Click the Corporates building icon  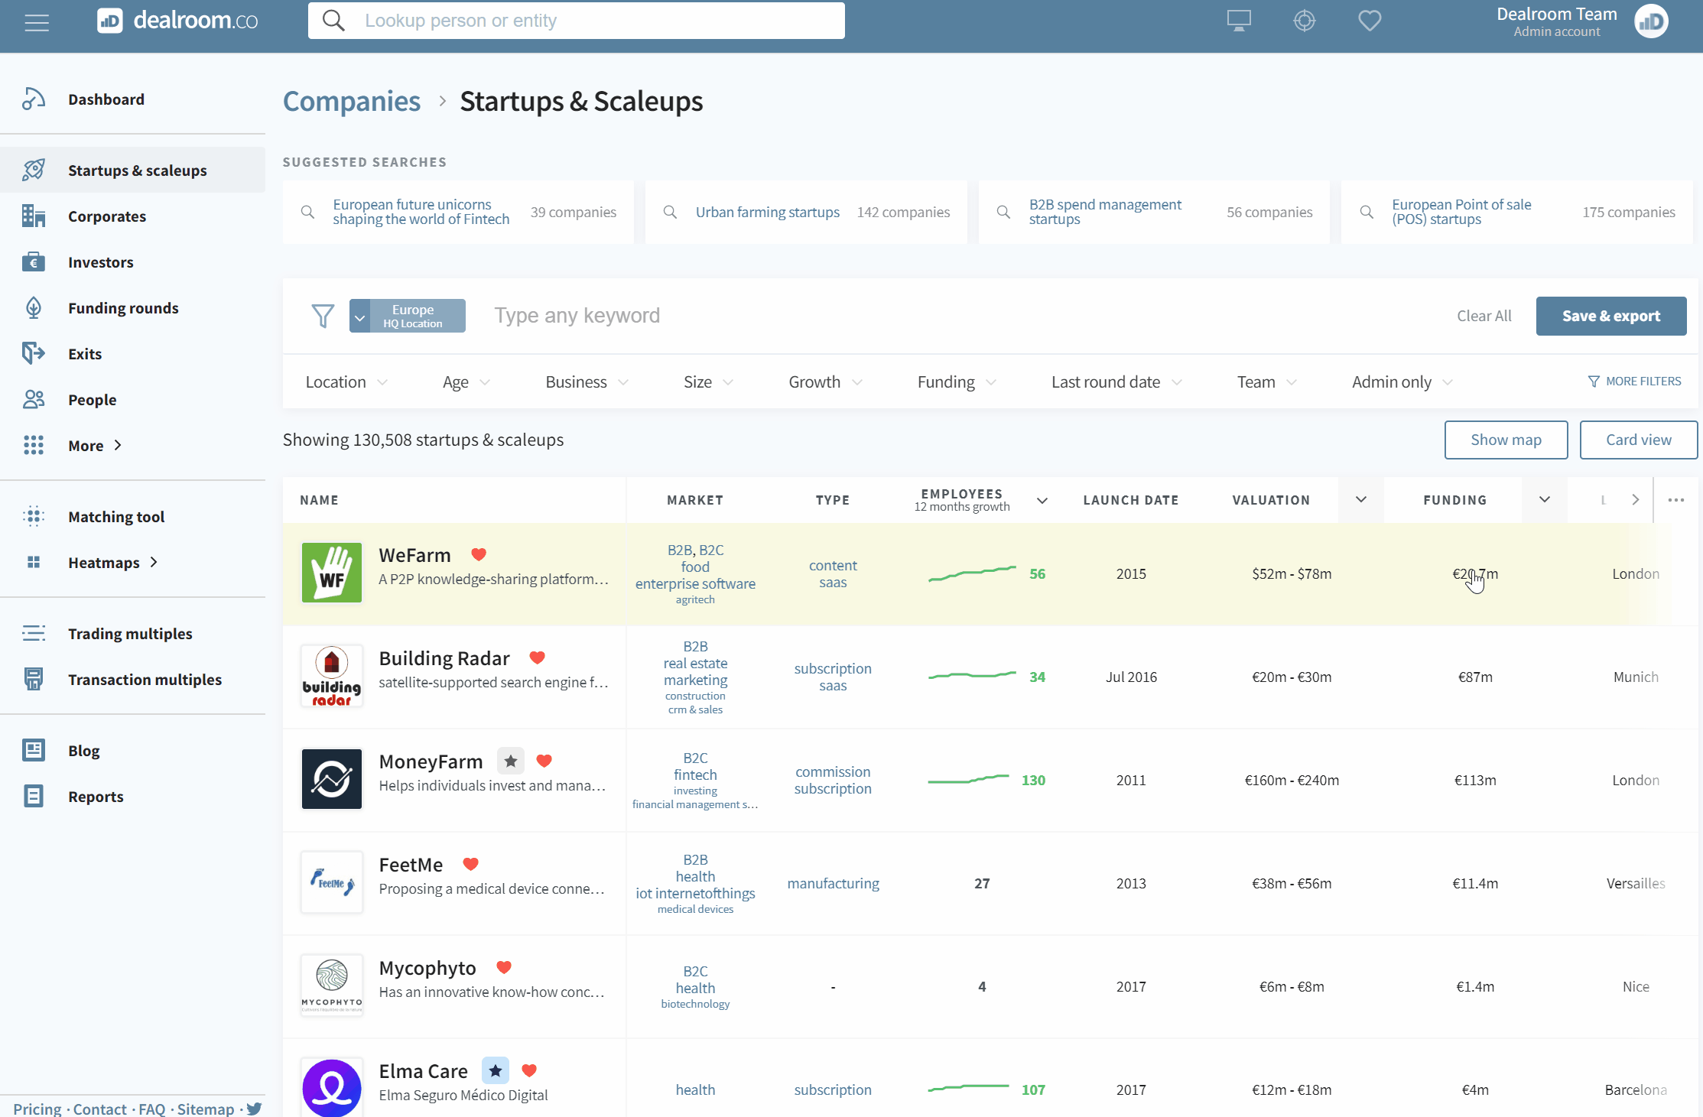[x=34, y=216]
